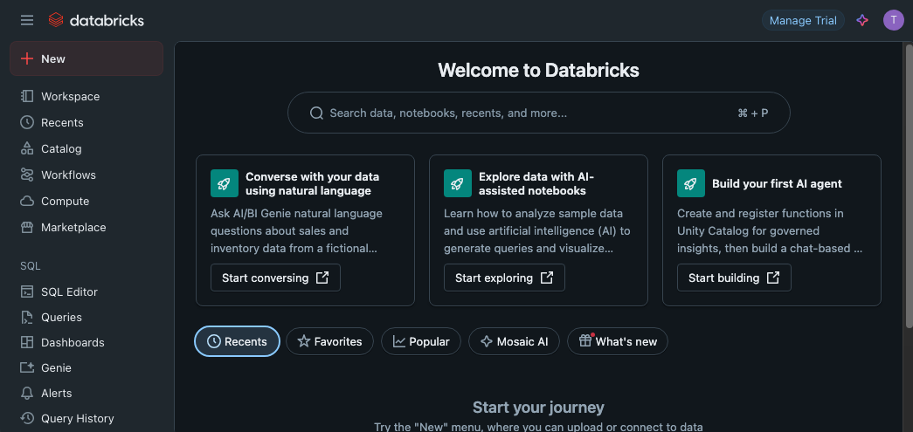Click external link icon in Start conversing
The width and height of the screenshot is (913, 432).
pyautogui.click(x=322, y=278)
